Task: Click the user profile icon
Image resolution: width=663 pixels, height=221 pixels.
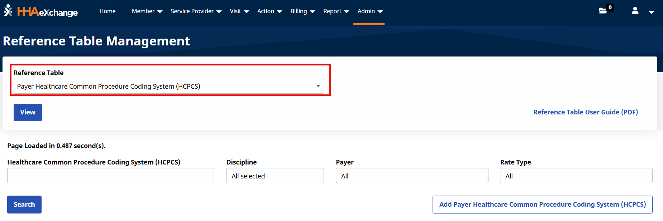Action: [635, 11]
